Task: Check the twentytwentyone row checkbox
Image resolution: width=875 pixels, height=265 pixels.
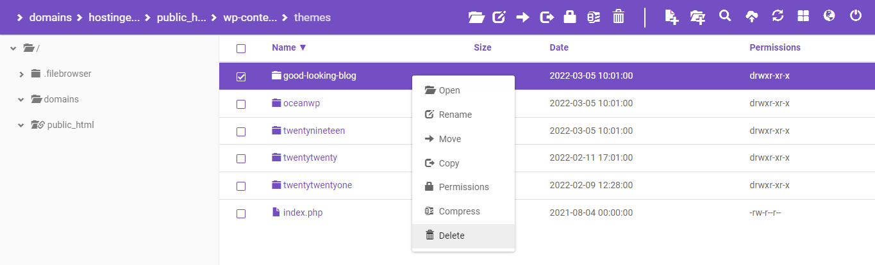Action: (241, 186)
